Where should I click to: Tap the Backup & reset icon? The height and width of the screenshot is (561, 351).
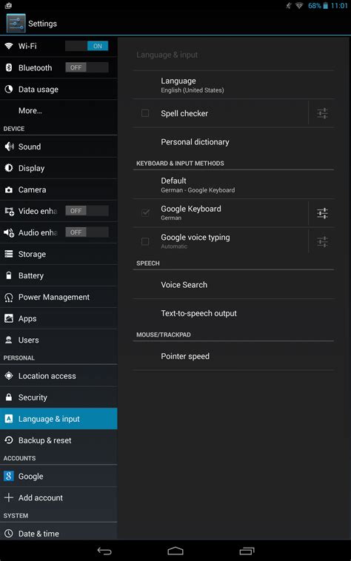(x=9, y=440)
